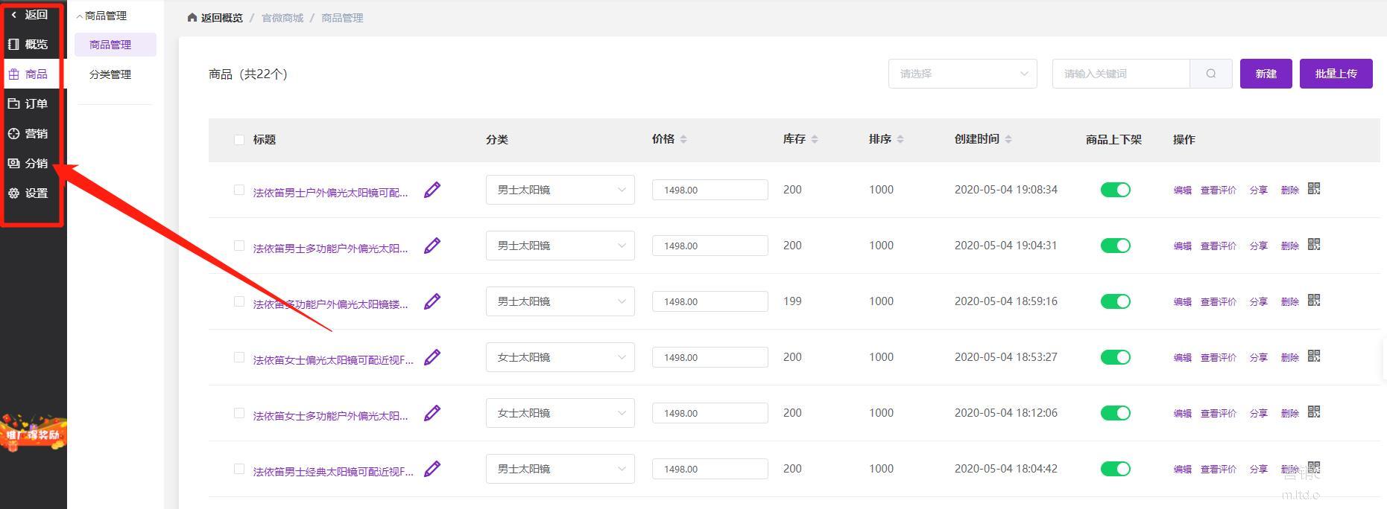Tick the checkbox for the fourth product row
The width and height of the screenshot is (1387, 509).
(x=239, y=357)
